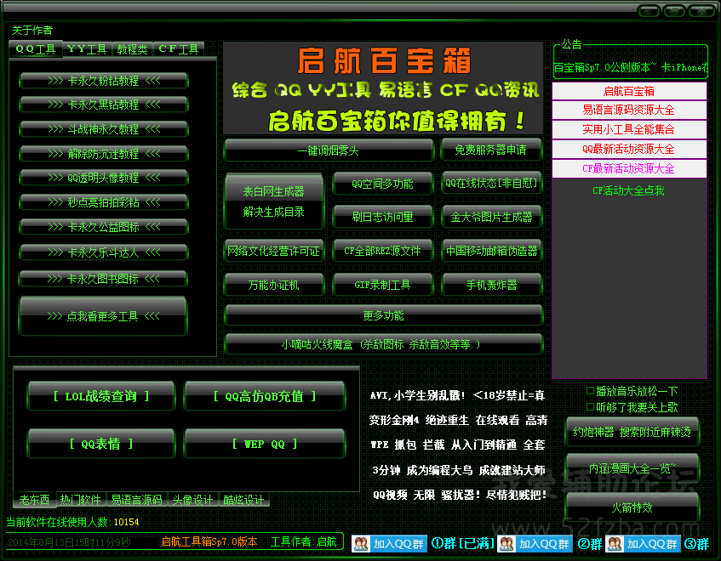Viewport: 721px width, 561px height.
Task: Click 约炮神器 搜索附近麻辣烫 button
Action: [x=632, y=432]
